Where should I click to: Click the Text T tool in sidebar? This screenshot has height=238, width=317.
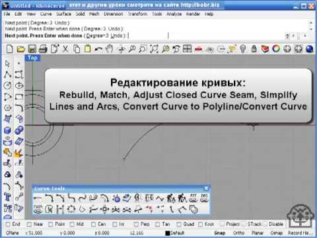click(8, 197)
